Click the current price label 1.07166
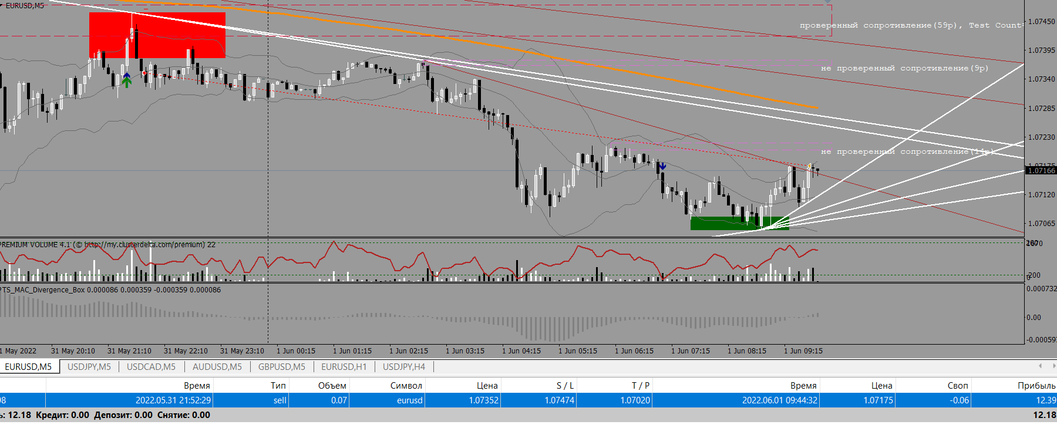Screen dimensions: 1057x428 [1041, 171]
